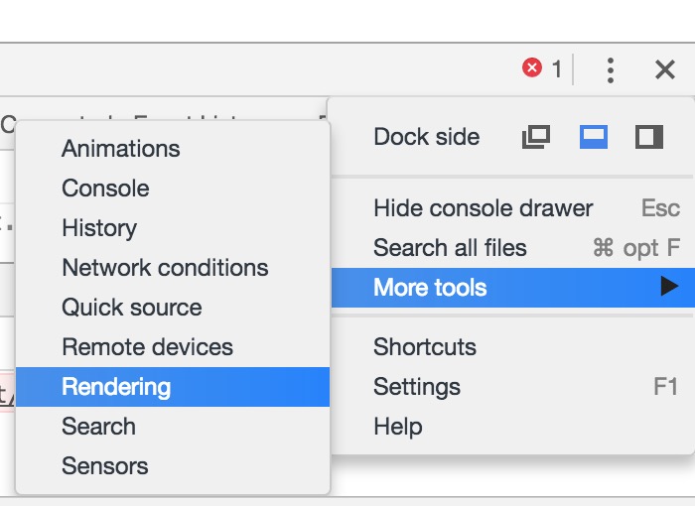Click highlighted Rendering item

pos(173,387)
